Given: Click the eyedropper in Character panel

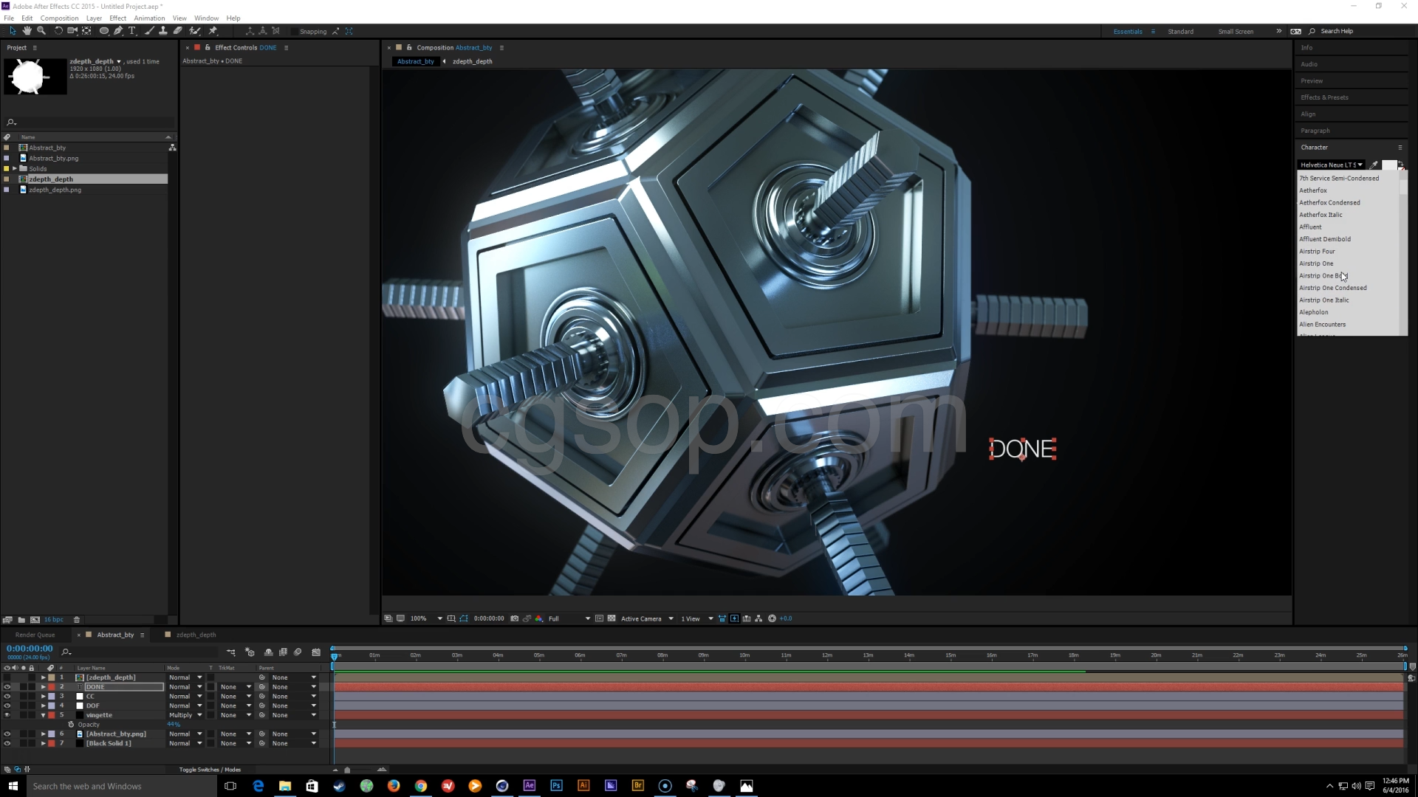Looking at the screenshot, I should pos(1374,165).
